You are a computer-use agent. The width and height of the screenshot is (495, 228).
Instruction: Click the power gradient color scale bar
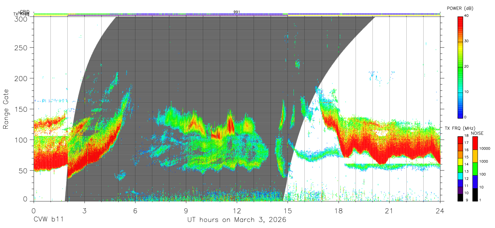(460, 67)
